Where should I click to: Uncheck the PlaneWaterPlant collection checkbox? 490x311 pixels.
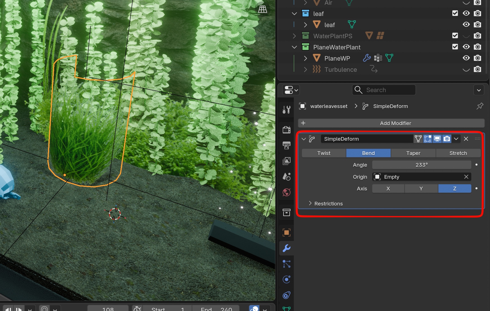tap(455, 47)
